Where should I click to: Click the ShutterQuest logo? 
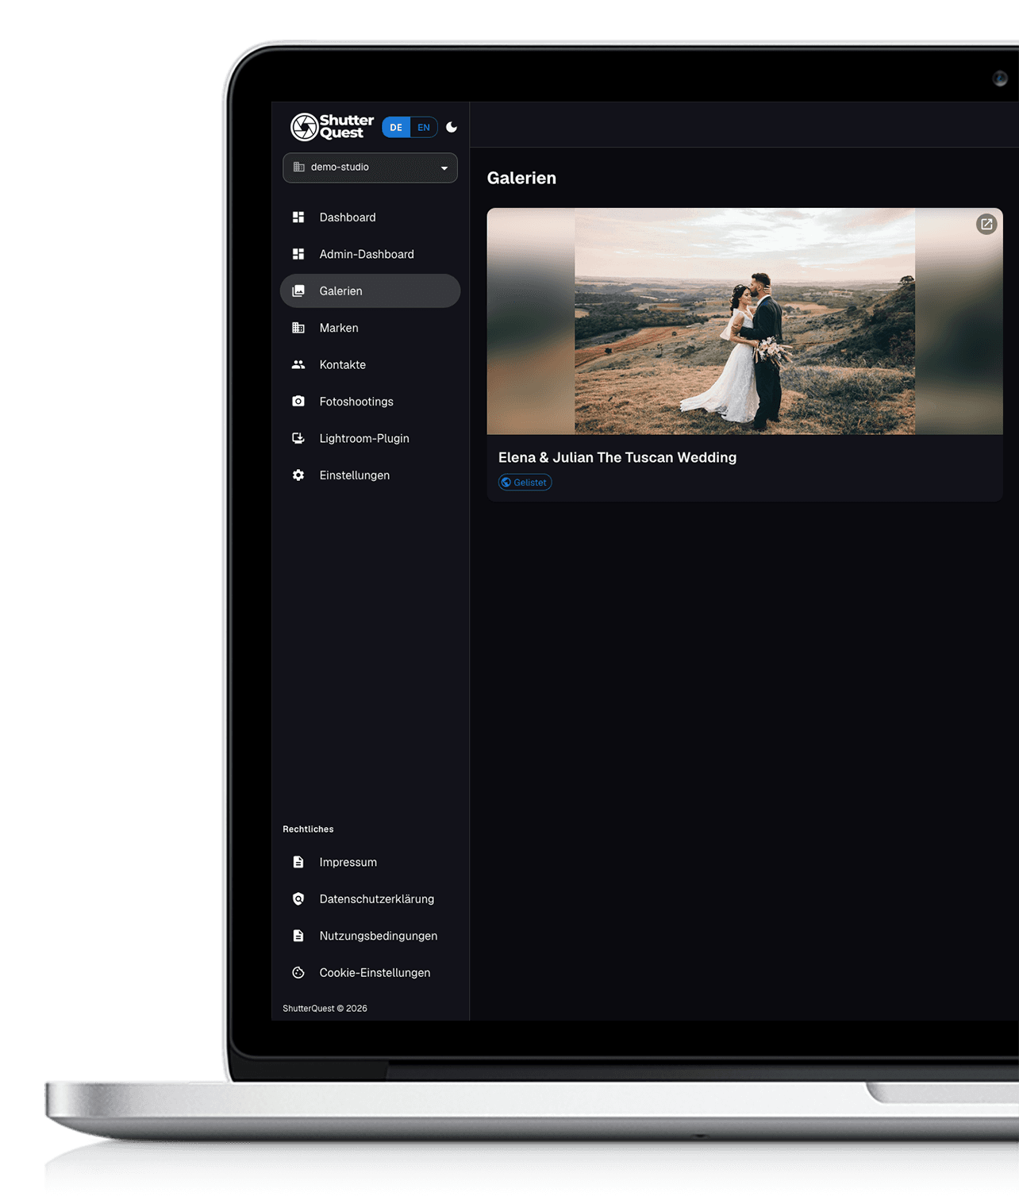coord(332,127)
